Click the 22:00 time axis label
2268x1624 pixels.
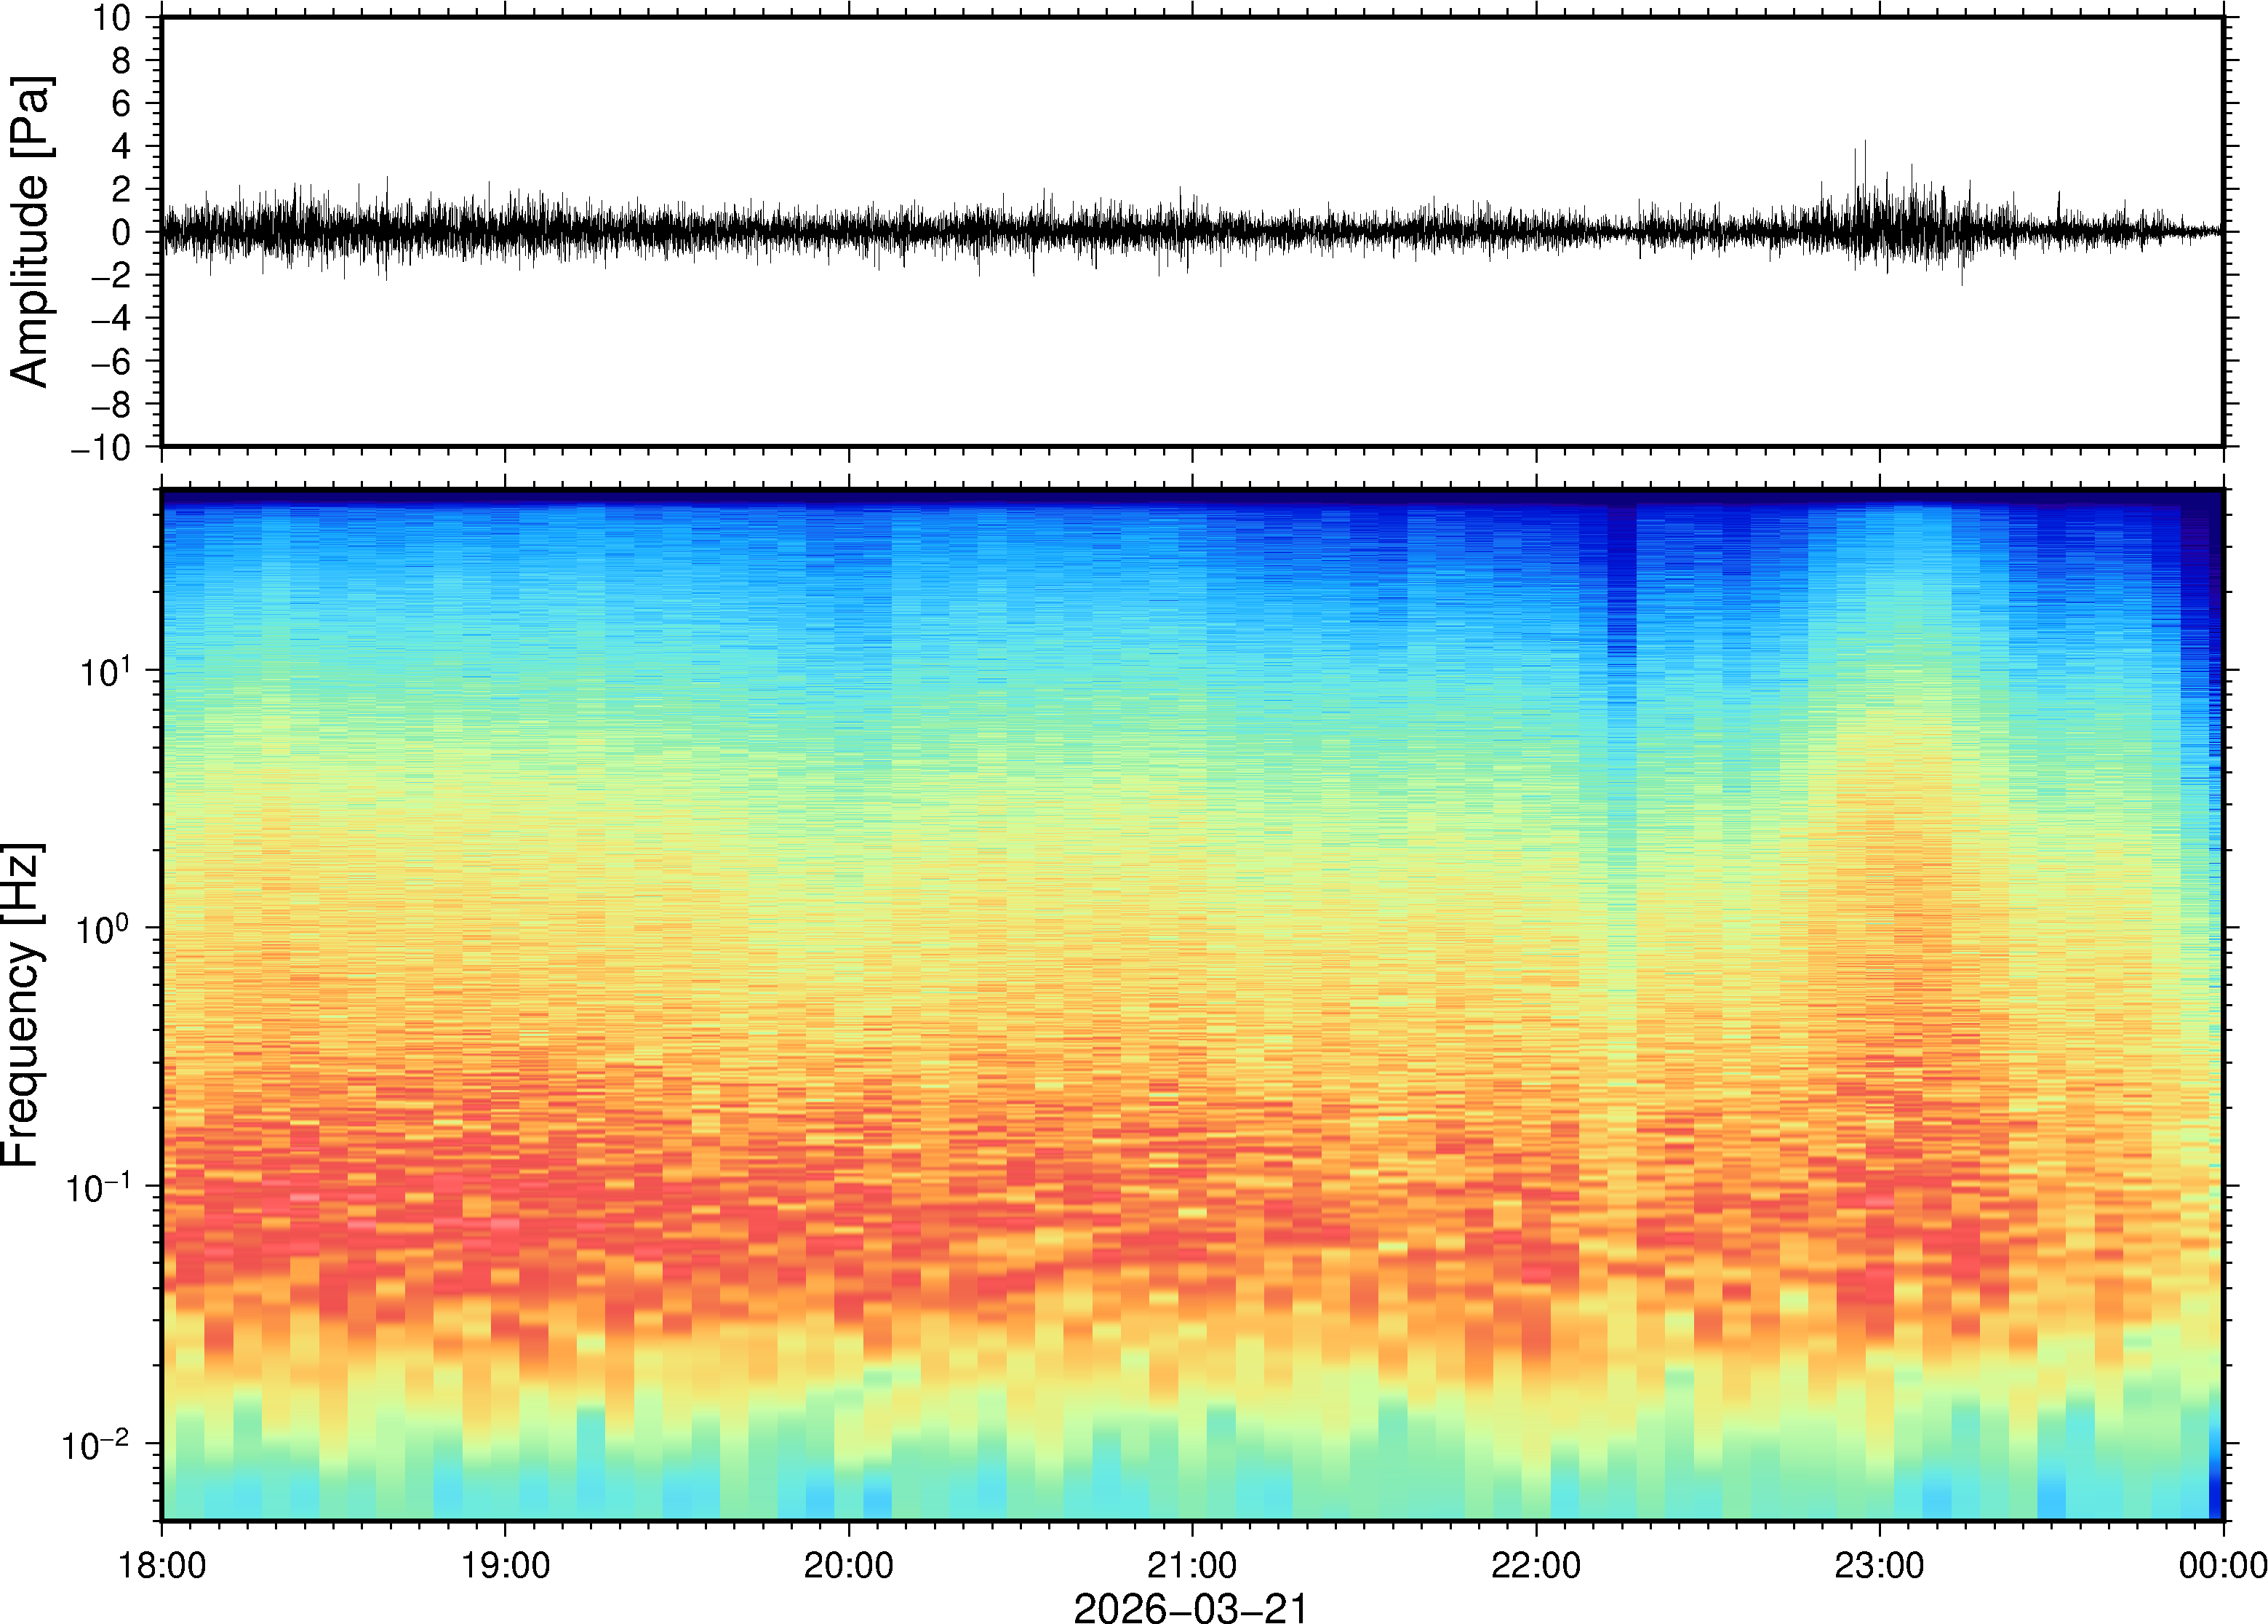(x=1536, y=1565)
